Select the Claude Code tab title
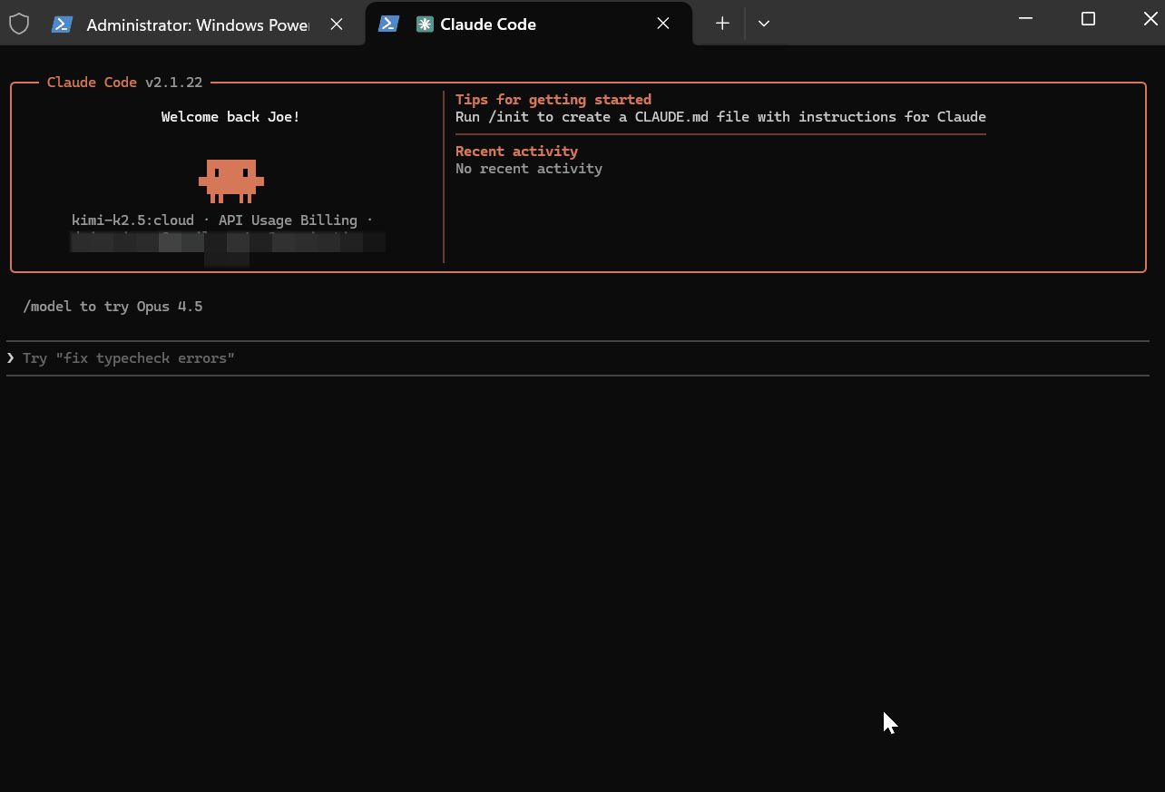This screenshot has height=792, width=1165. point(488,24)
